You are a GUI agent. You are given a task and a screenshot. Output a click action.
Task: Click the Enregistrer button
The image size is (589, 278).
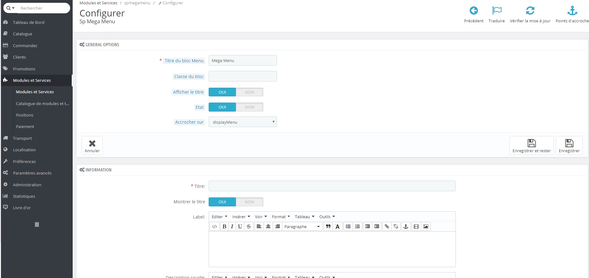tap(569, 145)
